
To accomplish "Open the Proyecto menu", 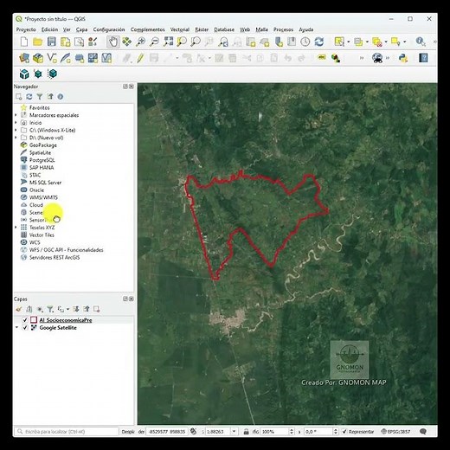I will tap(26, 29).
